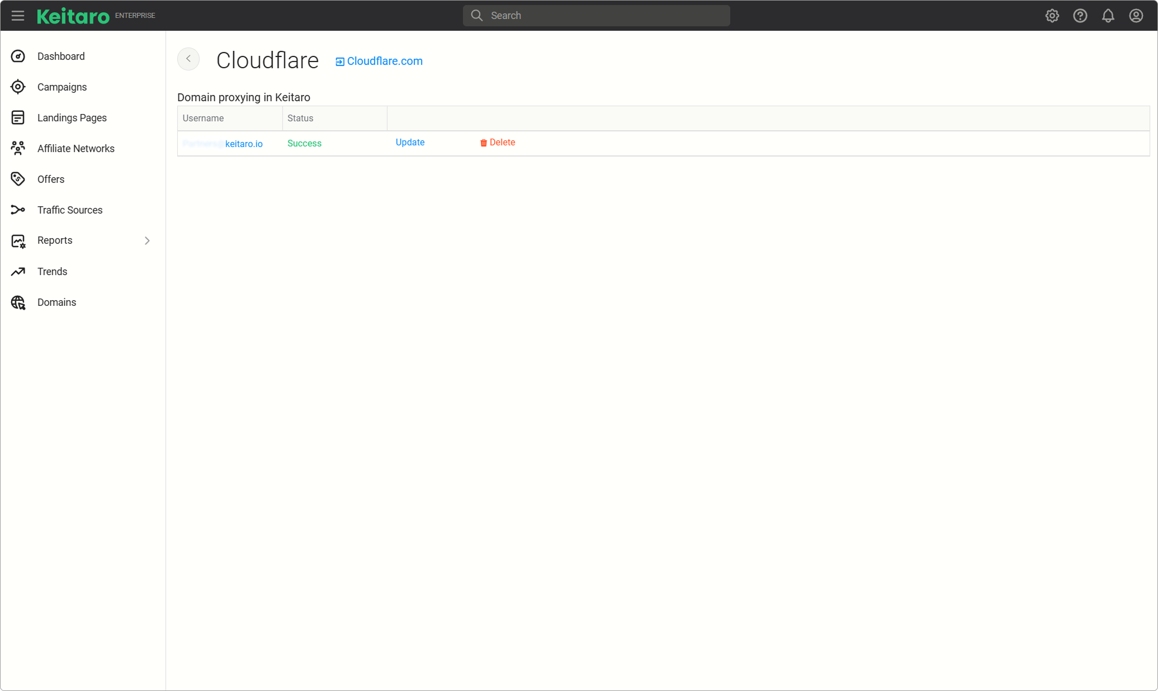Open the help question mark icon
The height and width of the screenshot is (691, 1158).
(x=1080, y=16)
